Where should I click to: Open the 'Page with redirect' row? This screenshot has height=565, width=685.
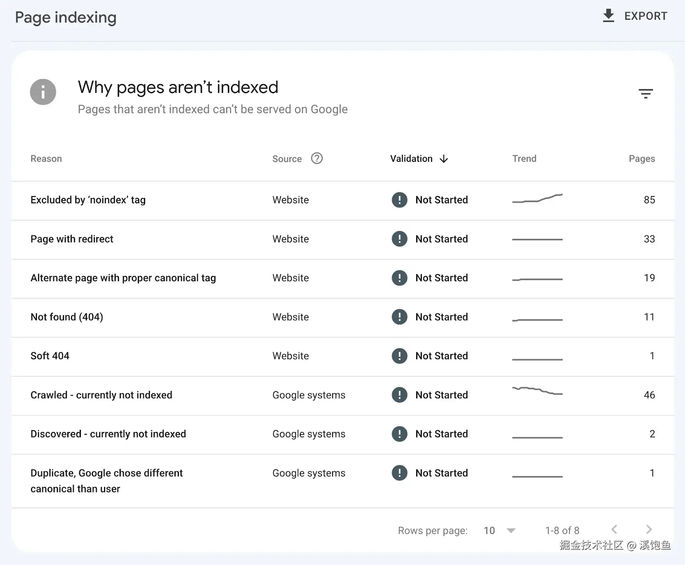point(72,239)
